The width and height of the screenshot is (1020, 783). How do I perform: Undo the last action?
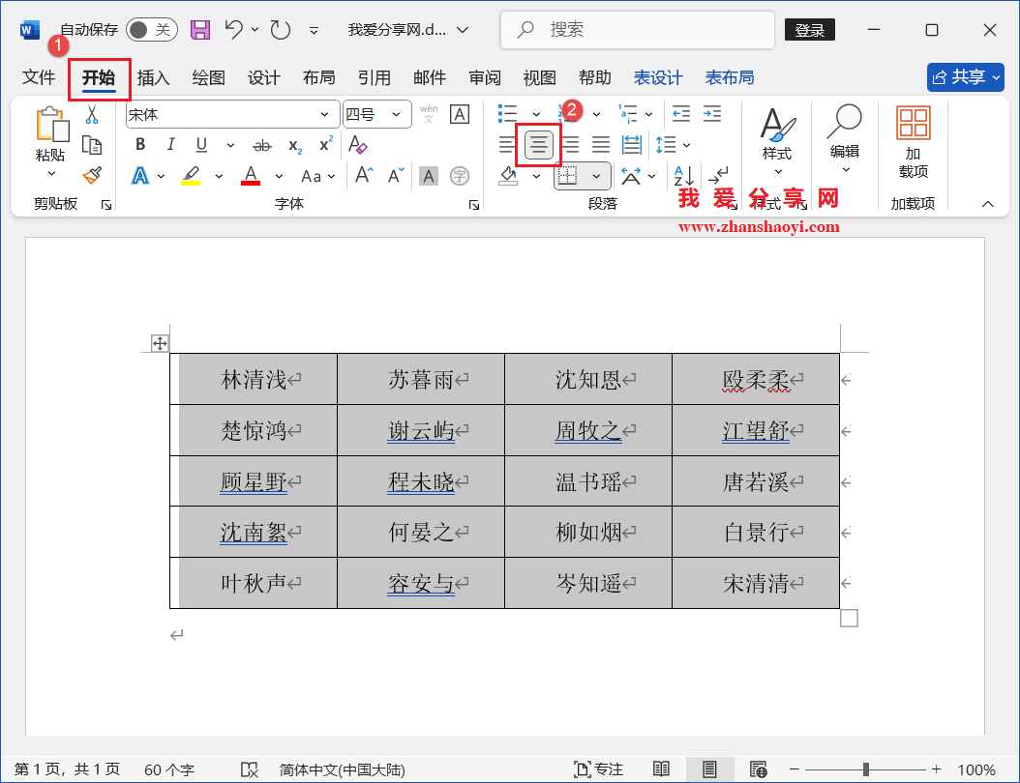click(234, 29)
